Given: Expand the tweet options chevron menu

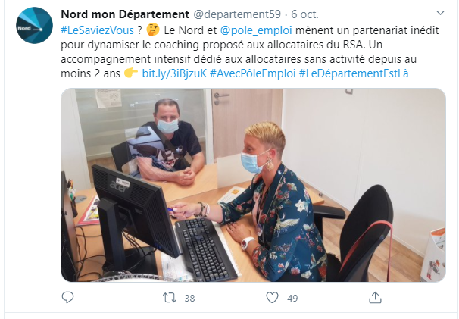Looking at the screenshot, I should (x=440, y=13).
